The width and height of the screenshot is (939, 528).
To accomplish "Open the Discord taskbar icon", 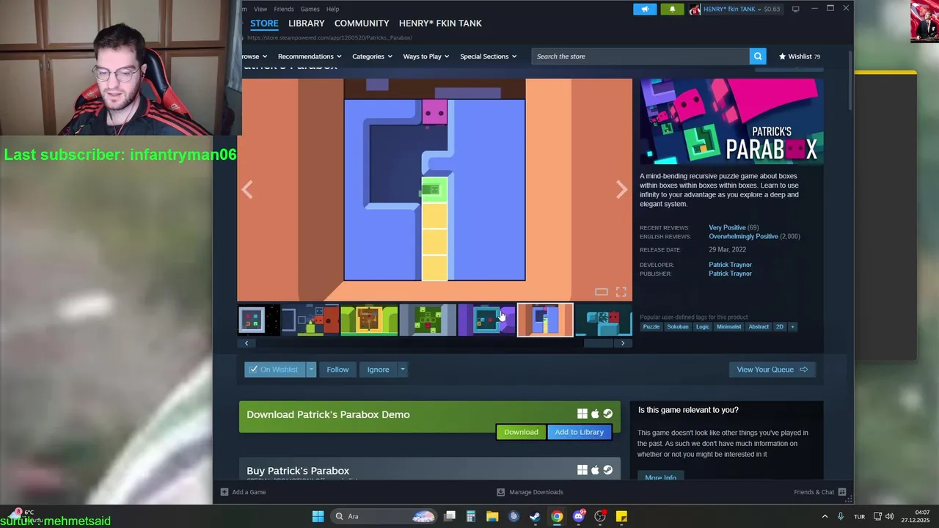I will [x=579, y=516].
